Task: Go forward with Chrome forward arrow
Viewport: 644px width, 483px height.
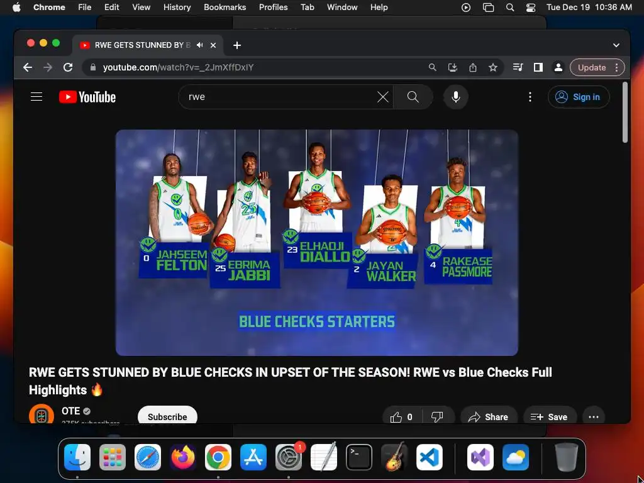Action: tap(48, 67)
